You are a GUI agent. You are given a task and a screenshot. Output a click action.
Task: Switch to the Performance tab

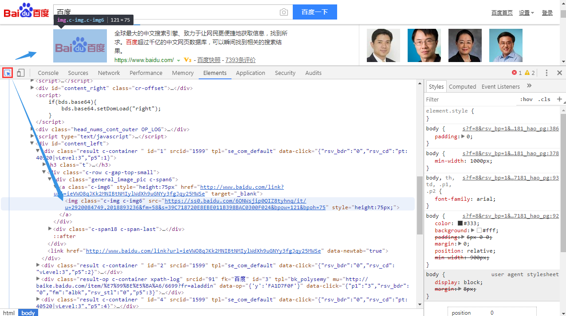point(146,73)
